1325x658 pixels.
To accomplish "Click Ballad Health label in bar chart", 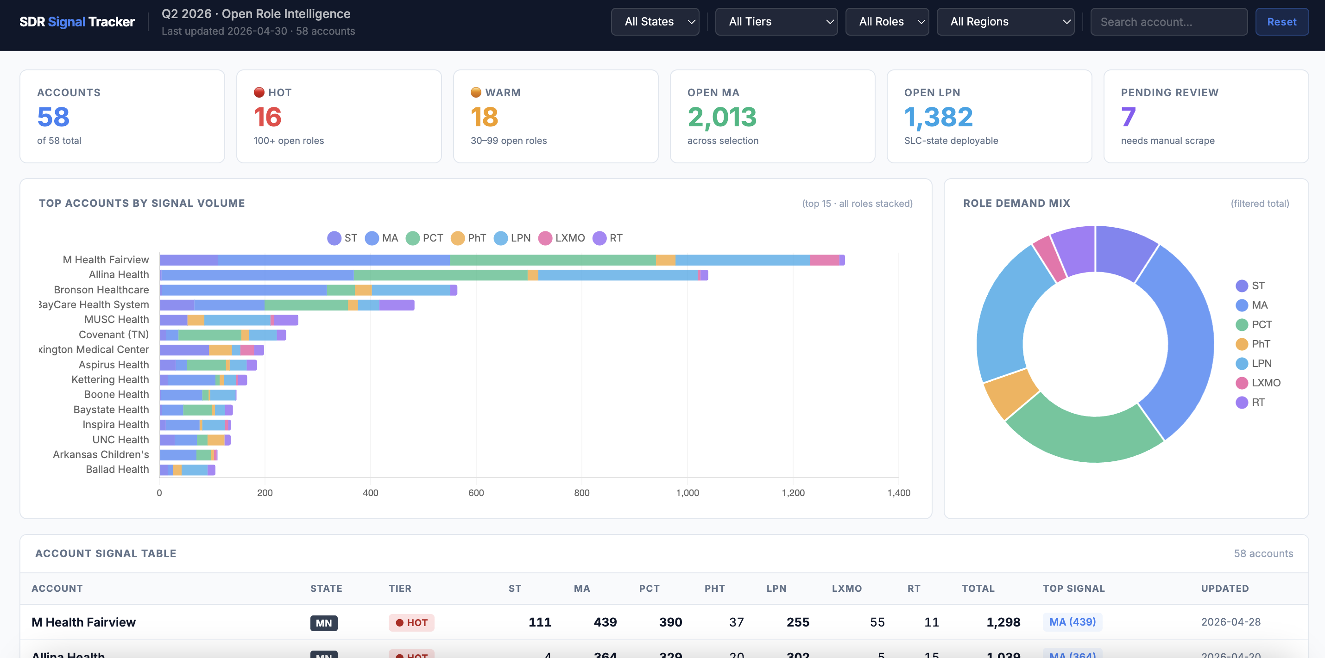I will (x=117, y=470).
